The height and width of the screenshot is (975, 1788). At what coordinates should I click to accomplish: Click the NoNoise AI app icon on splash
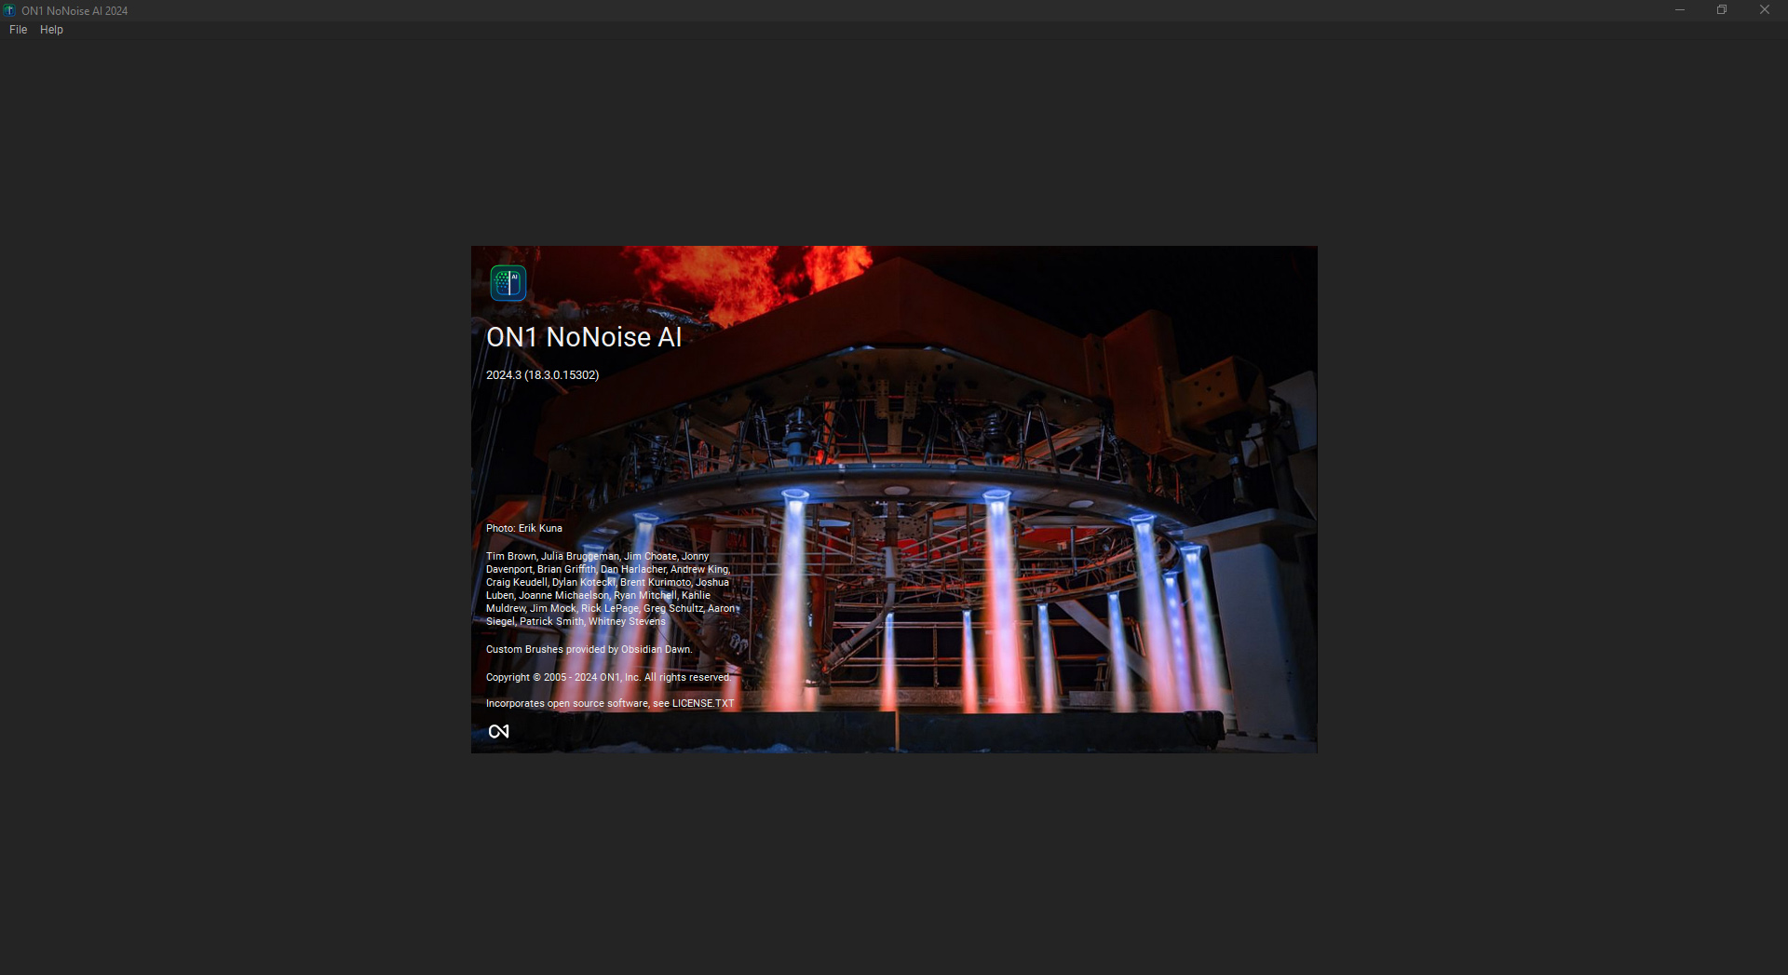[508, 283]
